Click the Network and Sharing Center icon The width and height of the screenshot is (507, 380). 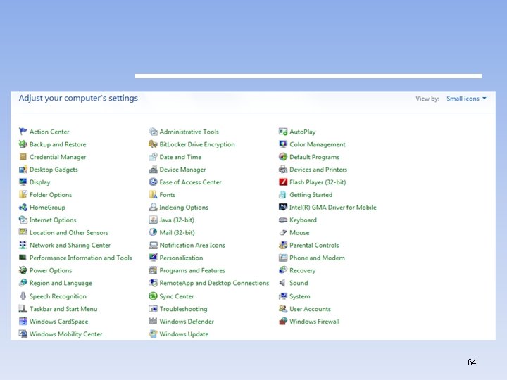click(23, 245)
